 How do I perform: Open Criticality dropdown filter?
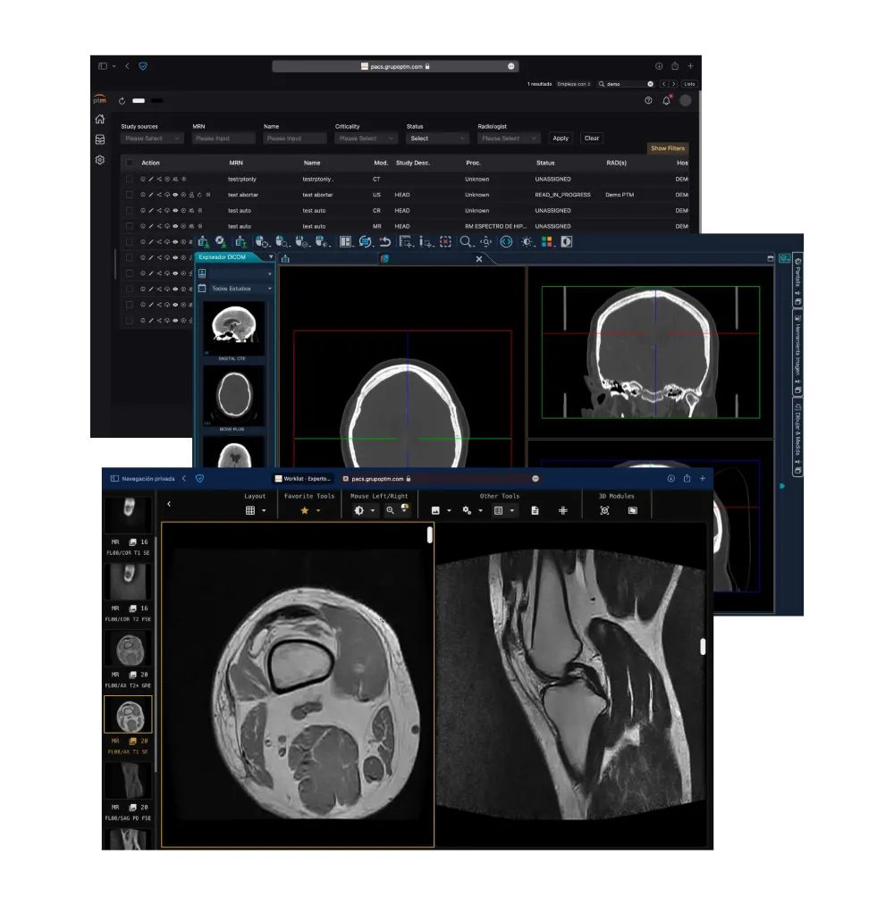pos(366,138)
